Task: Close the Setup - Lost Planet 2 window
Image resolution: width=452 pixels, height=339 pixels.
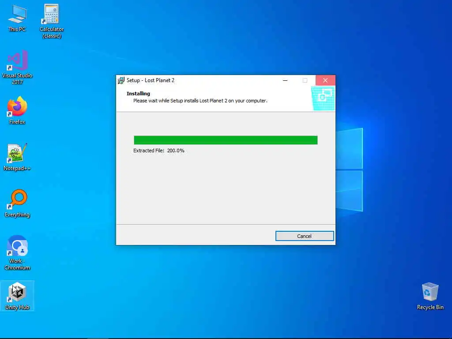Action: coord(325,80)
